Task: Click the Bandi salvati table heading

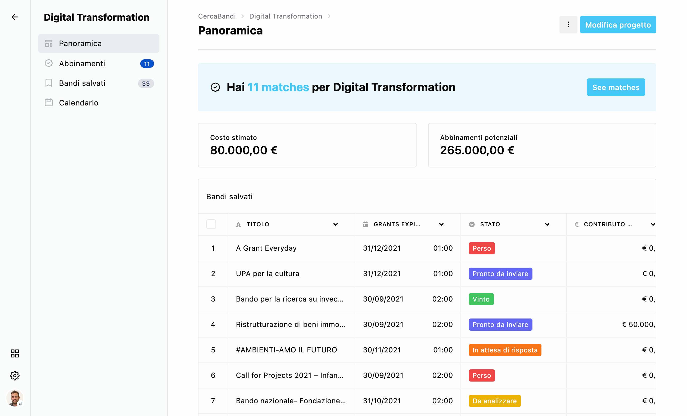Action: 229,197
